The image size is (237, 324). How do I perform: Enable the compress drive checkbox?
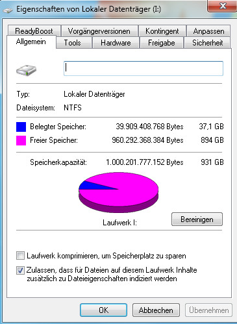20,256
